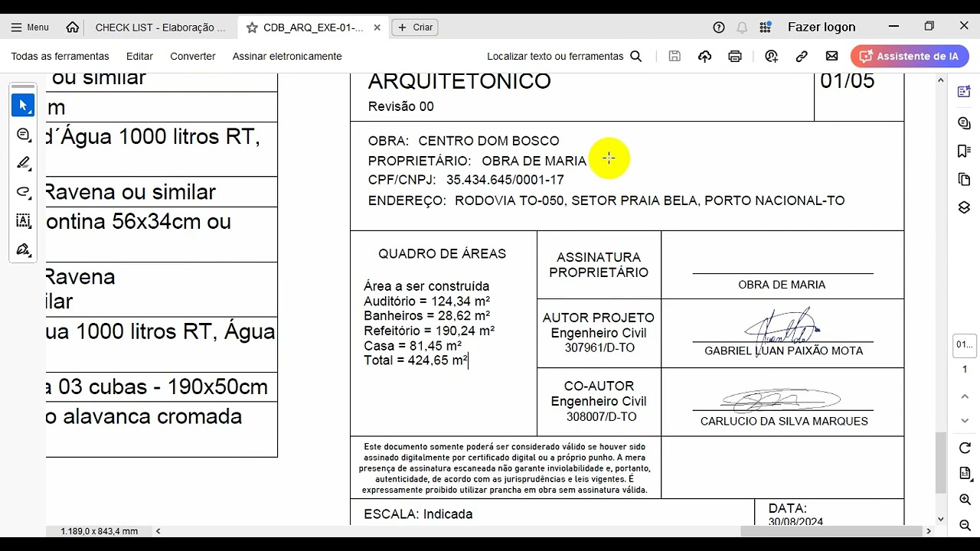Choose the Highlight marker tool
Image resolution: width=980 pixels, height=551 pixels.
coord(23,163)
